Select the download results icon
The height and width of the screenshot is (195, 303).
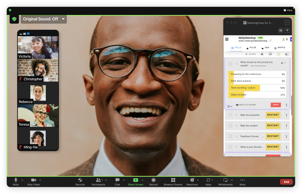click(262, 54)
